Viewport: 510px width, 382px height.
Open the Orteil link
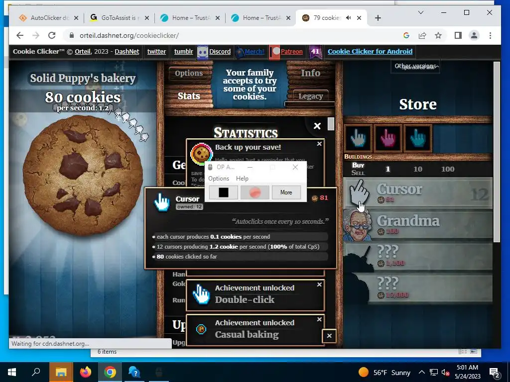82,51
